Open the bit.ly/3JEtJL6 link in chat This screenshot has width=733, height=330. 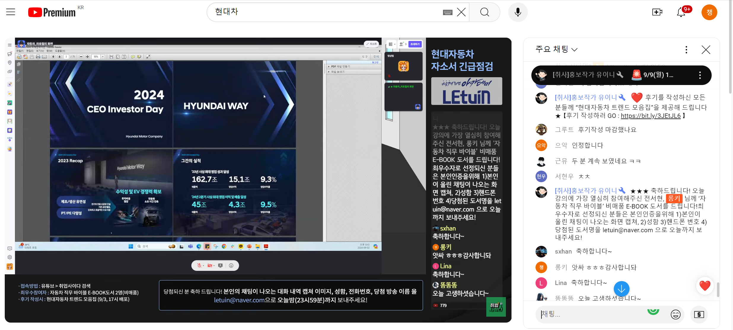click(651, 116)
